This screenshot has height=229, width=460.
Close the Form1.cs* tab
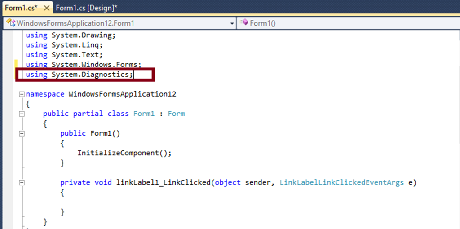pyautogui.click(x=47, y=9)
